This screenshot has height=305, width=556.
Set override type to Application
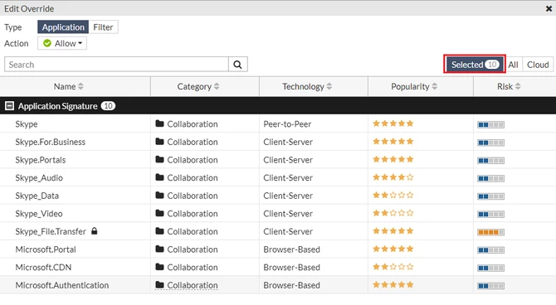63,27
